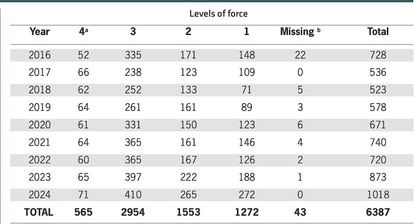This screenshot has height=224, width=414.
Task: Click the 2021 year row label
Action: [39, 142]
